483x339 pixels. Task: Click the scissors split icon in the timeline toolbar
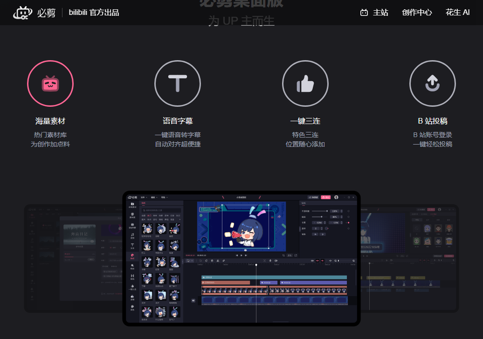coord(218,261)
